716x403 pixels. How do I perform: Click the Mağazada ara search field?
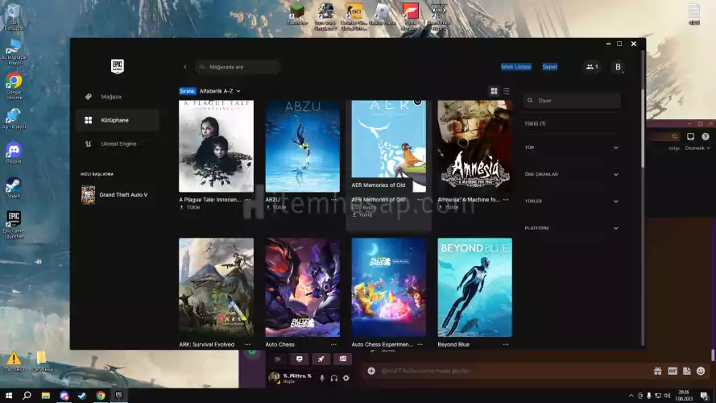click(x=242, y=67)
